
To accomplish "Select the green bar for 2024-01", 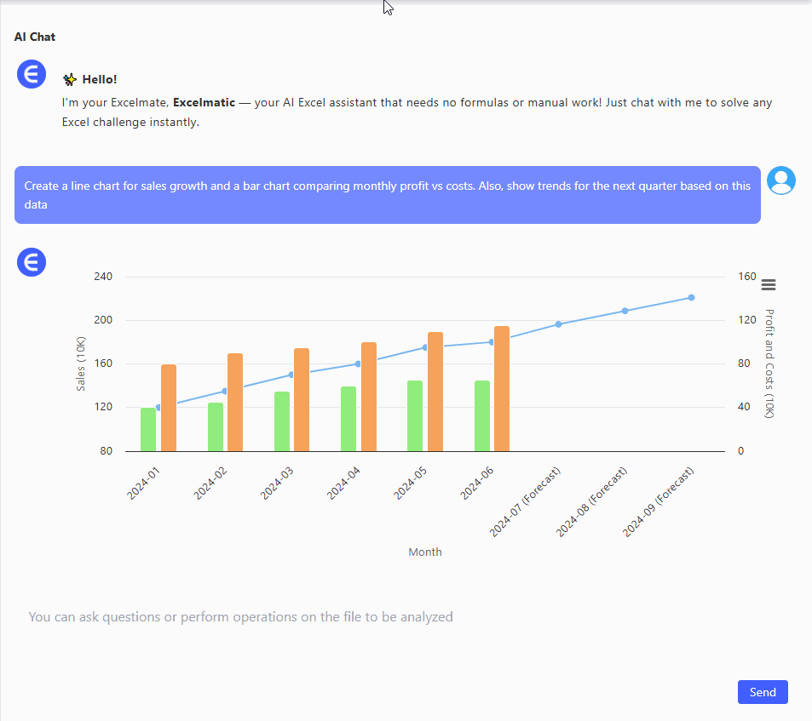I will (x=148, y=430).
